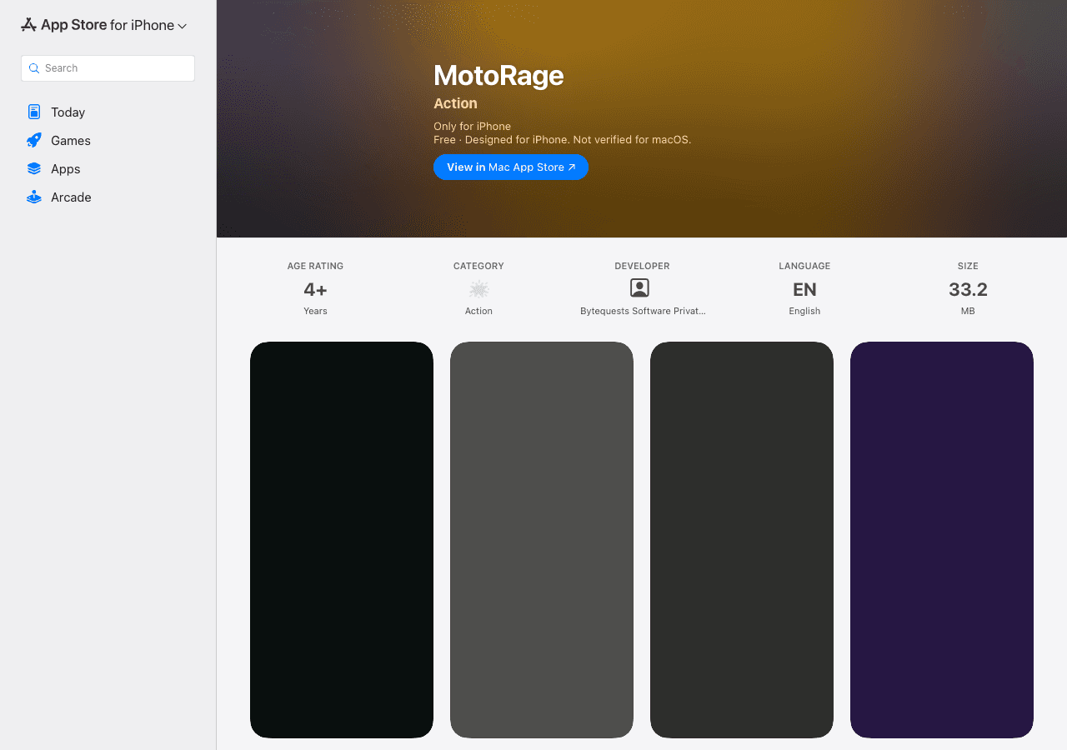Click the Action category burst icon
Image resolution: width=1067 pixels, height=750 pixels.
click(478, 289)
